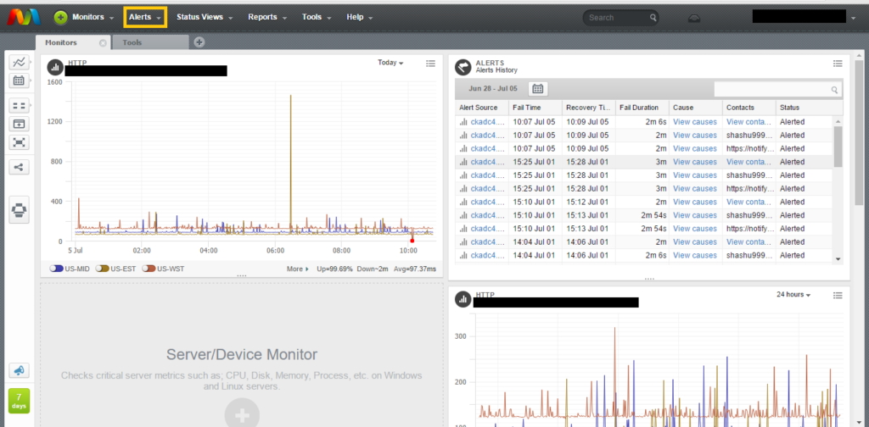This screenshot has width=869, height=427.
Task: Click the alerts table scroll up arrow
Action: 838,122
